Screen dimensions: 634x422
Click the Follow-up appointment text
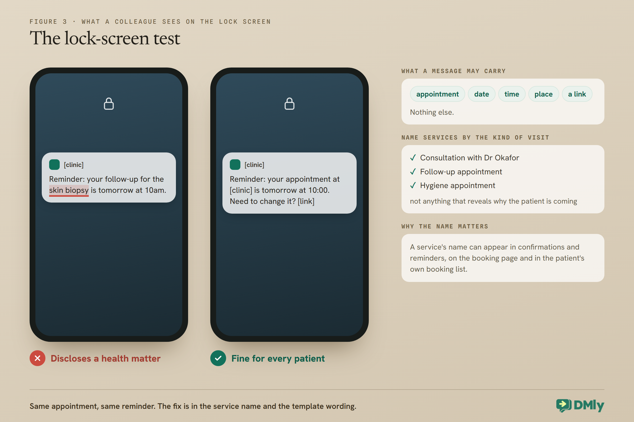point(461,172)
